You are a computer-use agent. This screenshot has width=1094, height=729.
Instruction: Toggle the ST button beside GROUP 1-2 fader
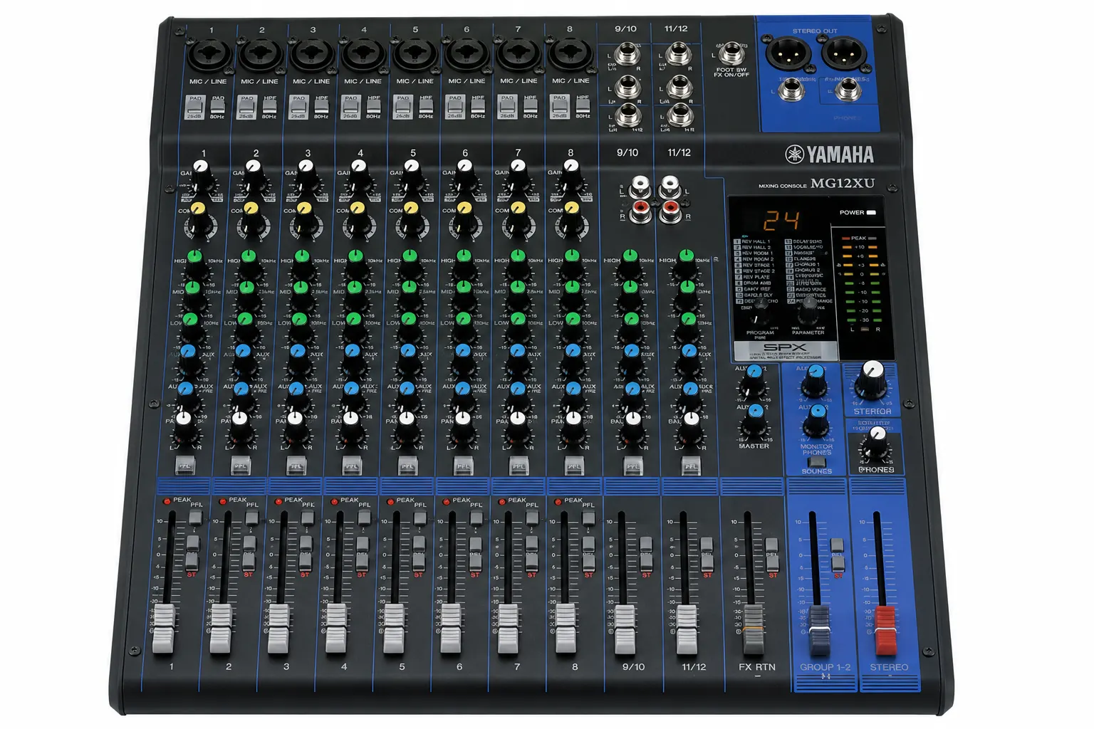click(838, 565)
